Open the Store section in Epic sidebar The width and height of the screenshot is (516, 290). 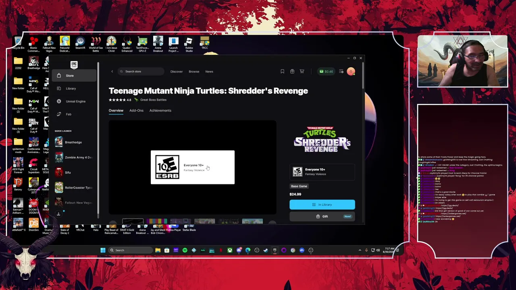click(74, 76)
